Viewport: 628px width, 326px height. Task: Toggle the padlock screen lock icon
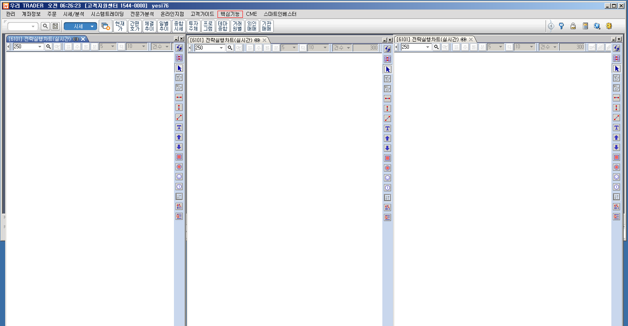pyautogui.click(x=573, y=26)
